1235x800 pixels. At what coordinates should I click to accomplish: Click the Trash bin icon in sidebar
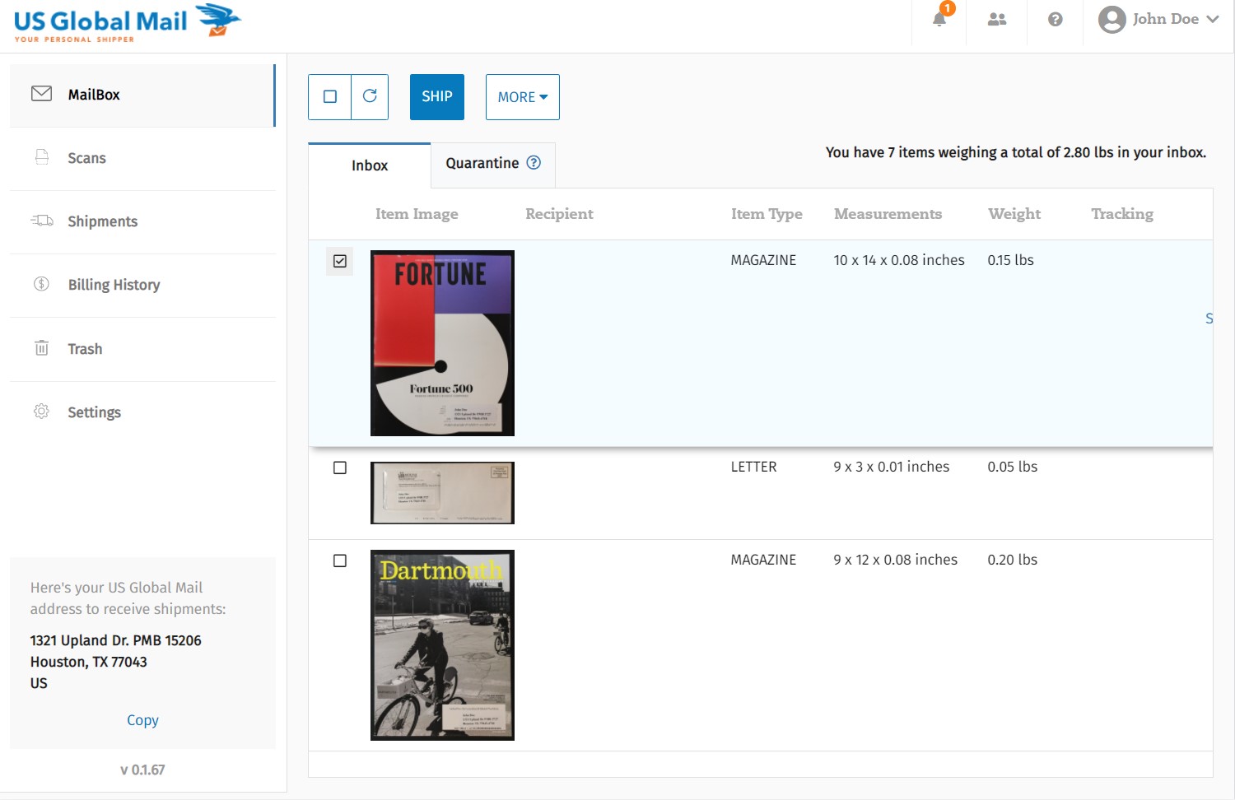pos(41,348)
